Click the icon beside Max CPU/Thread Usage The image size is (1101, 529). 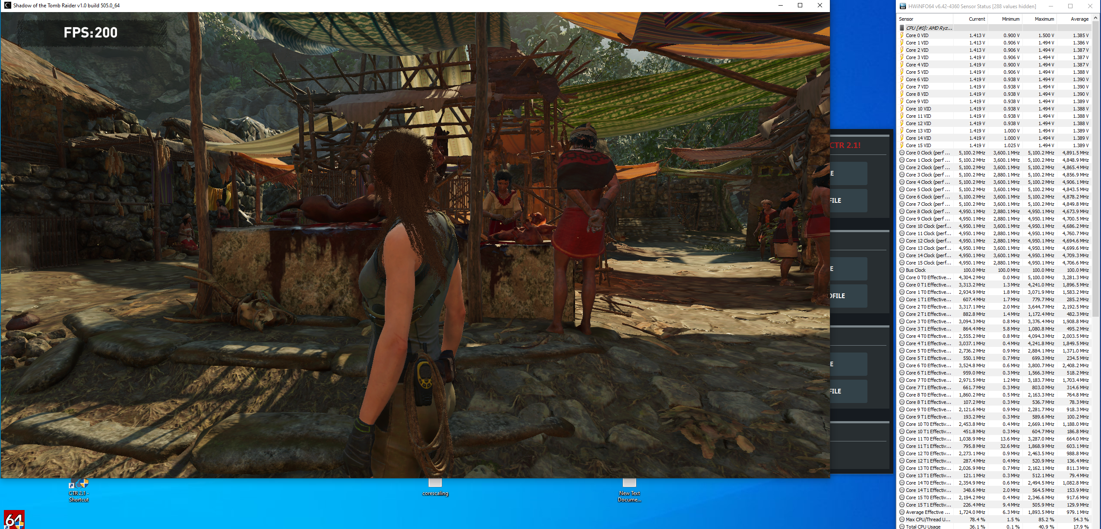click(x=902, y=520)
